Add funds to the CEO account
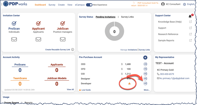The height and width of the screenshot is (105, 197). (145, 64)
